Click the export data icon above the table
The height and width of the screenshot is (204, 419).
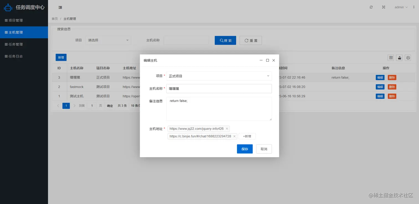(399, 58)
